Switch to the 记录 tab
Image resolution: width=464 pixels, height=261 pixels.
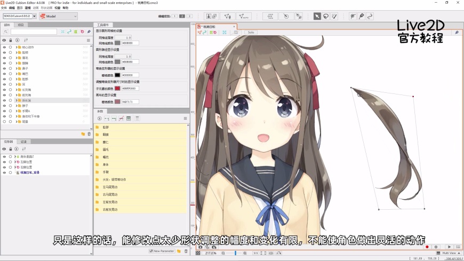tap(23, 141)
